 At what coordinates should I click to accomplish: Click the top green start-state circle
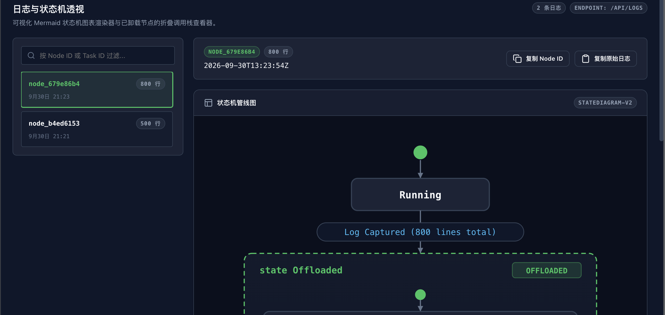point(420,152)
